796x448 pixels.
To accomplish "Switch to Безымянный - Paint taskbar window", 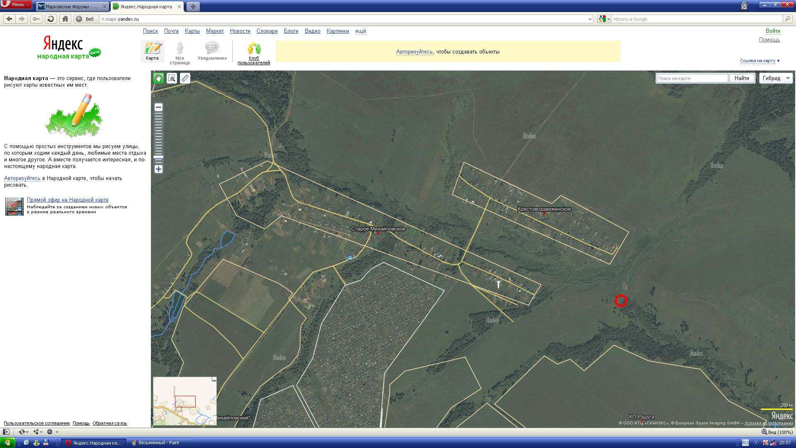I will (160, 443).
